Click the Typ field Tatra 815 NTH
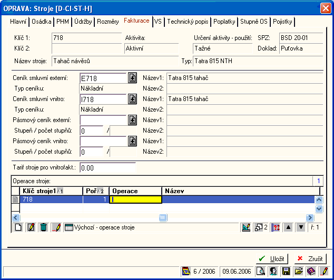334x280 pixels. tap(258, 61)
